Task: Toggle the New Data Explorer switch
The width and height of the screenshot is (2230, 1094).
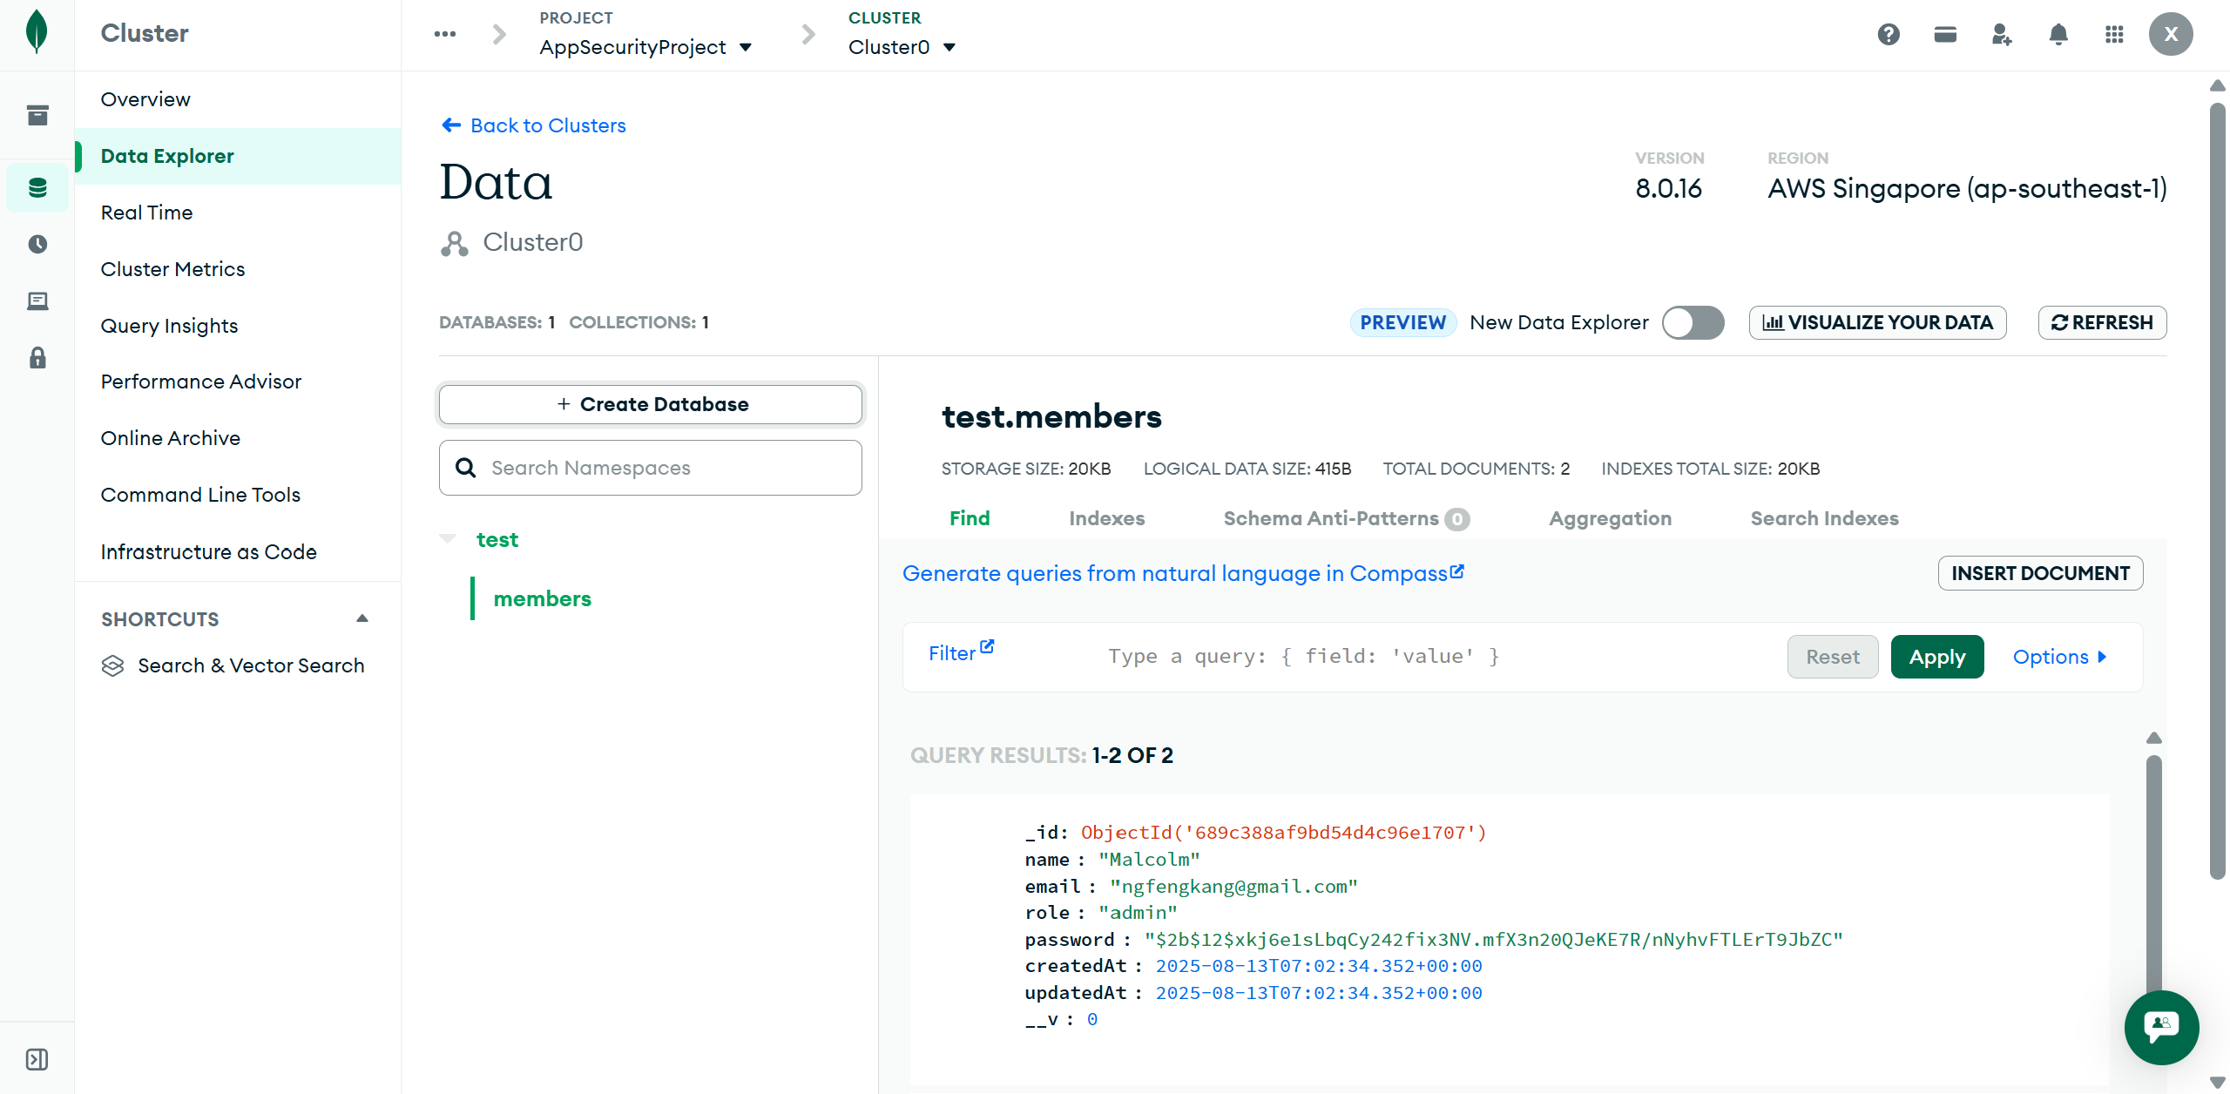Action: (x=1693, y=322)
